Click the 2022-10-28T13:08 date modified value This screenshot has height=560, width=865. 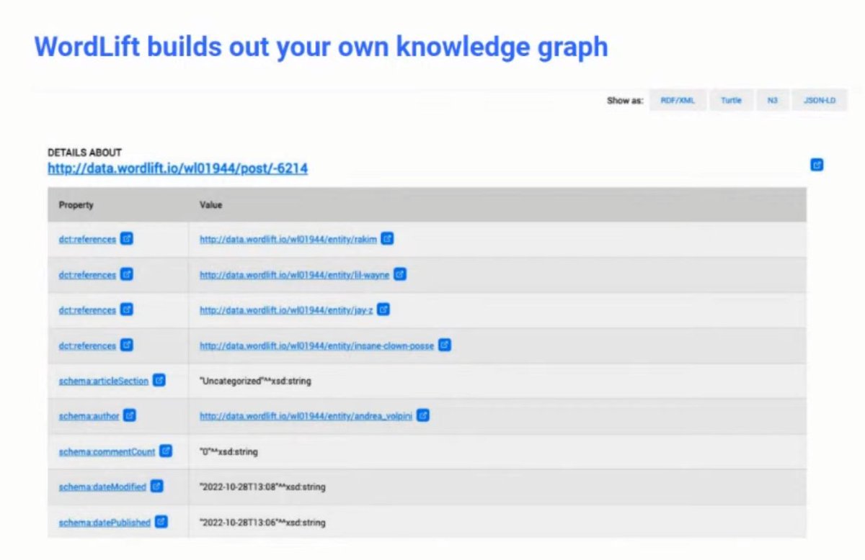[x=262, y=487]
